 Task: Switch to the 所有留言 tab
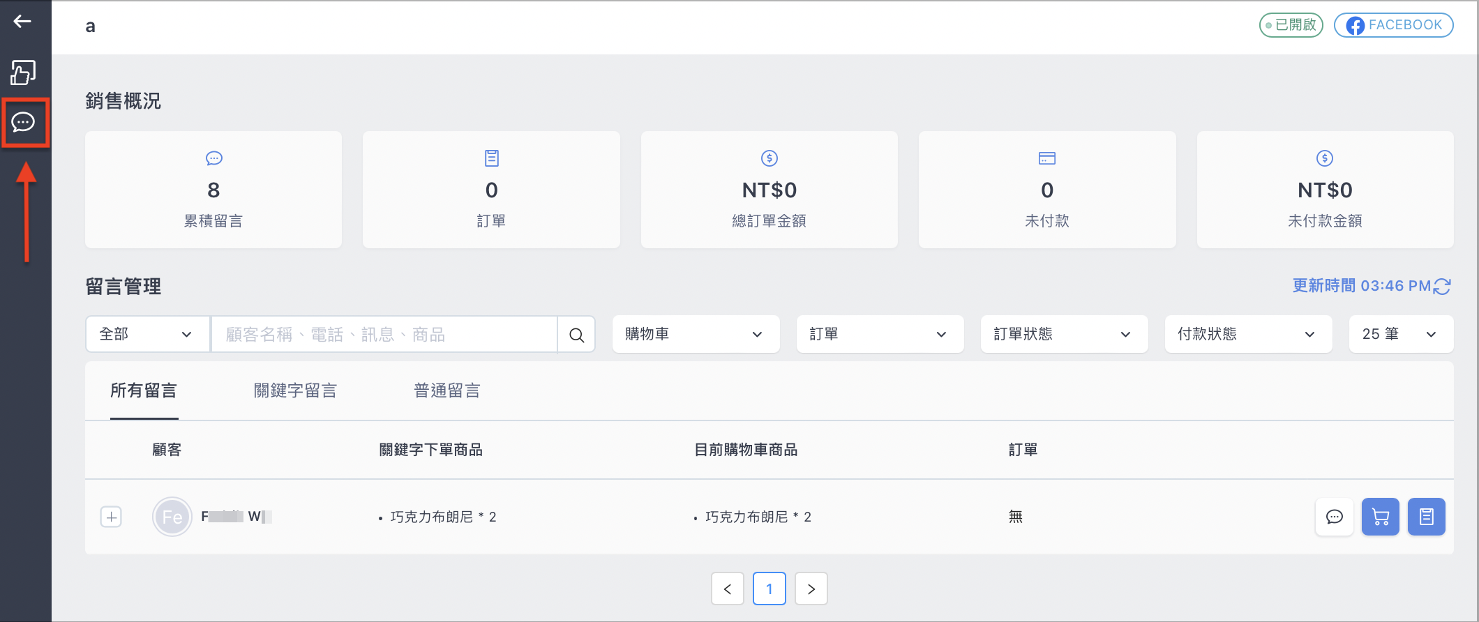(x=144, y=390)
